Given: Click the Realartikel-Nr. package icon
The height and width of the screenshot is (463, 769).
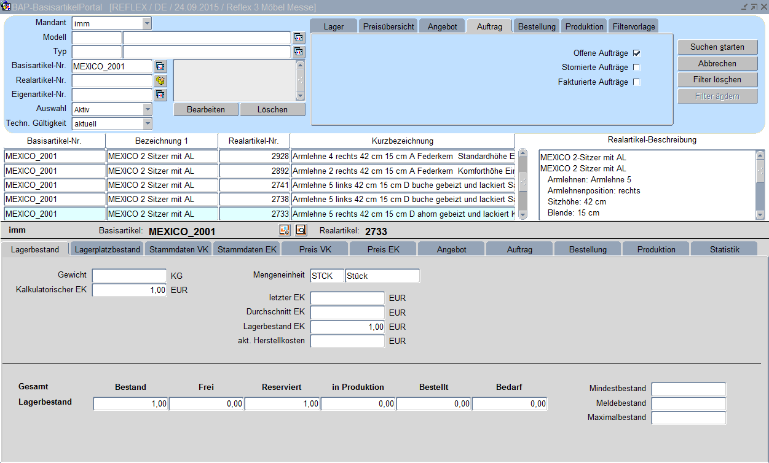Looking at the screenshot, I should click(x=160, y=80).
